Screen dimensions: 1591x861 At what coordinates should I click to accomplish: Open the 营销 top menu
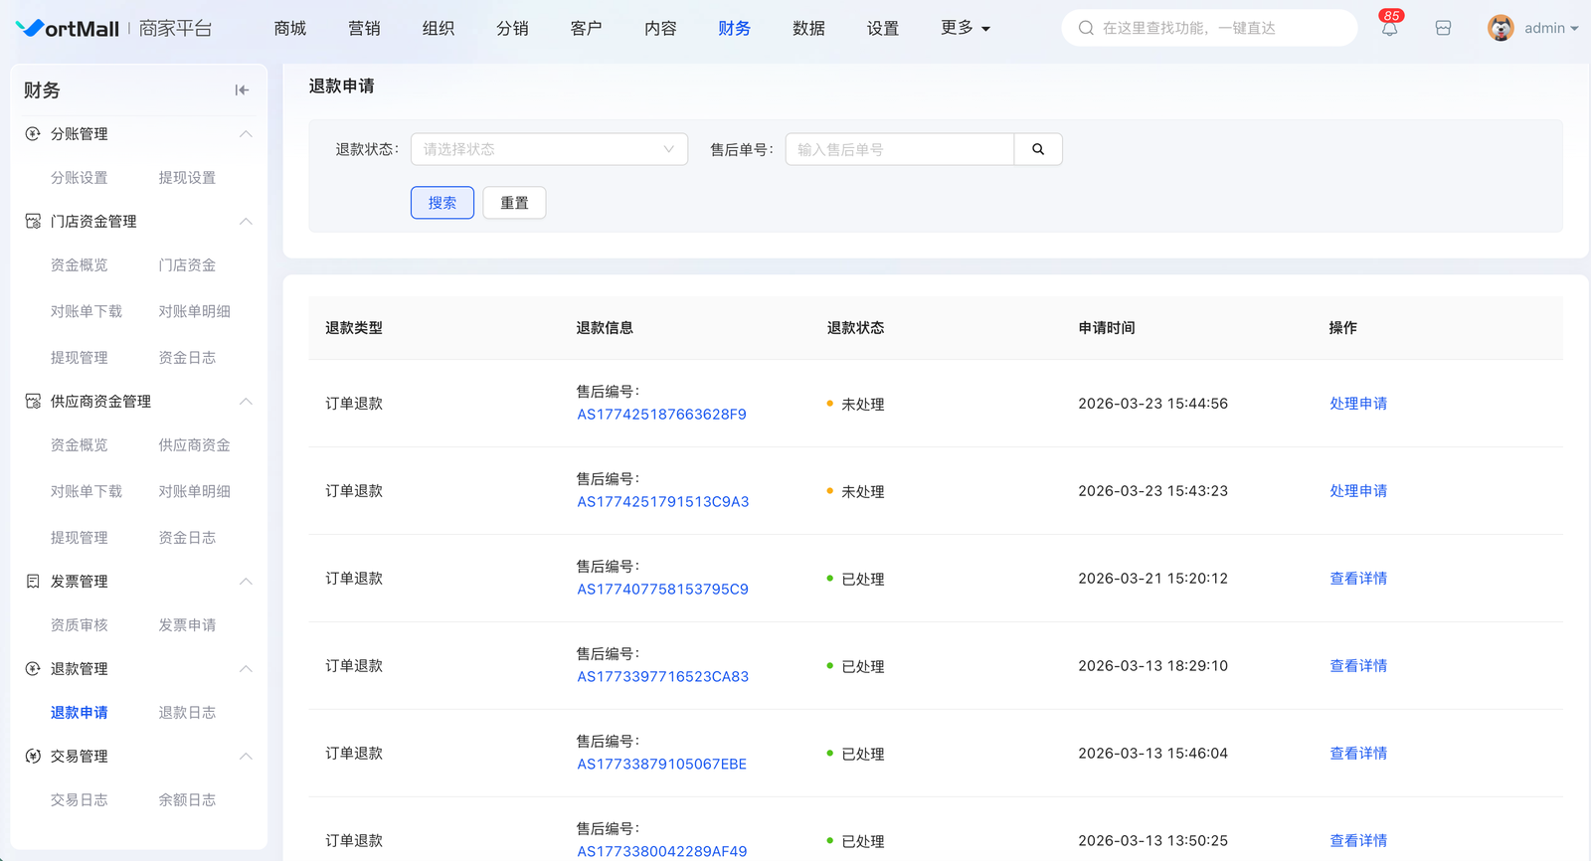point(364,28)
